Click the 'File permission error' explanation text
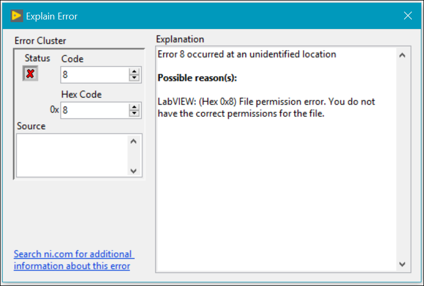The width and height of the screenshot is (424, 286). click(x=282, y=102)
